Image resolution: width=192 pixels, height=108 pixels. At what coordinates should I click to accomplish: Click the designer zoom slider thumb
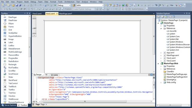pos(34,28)
